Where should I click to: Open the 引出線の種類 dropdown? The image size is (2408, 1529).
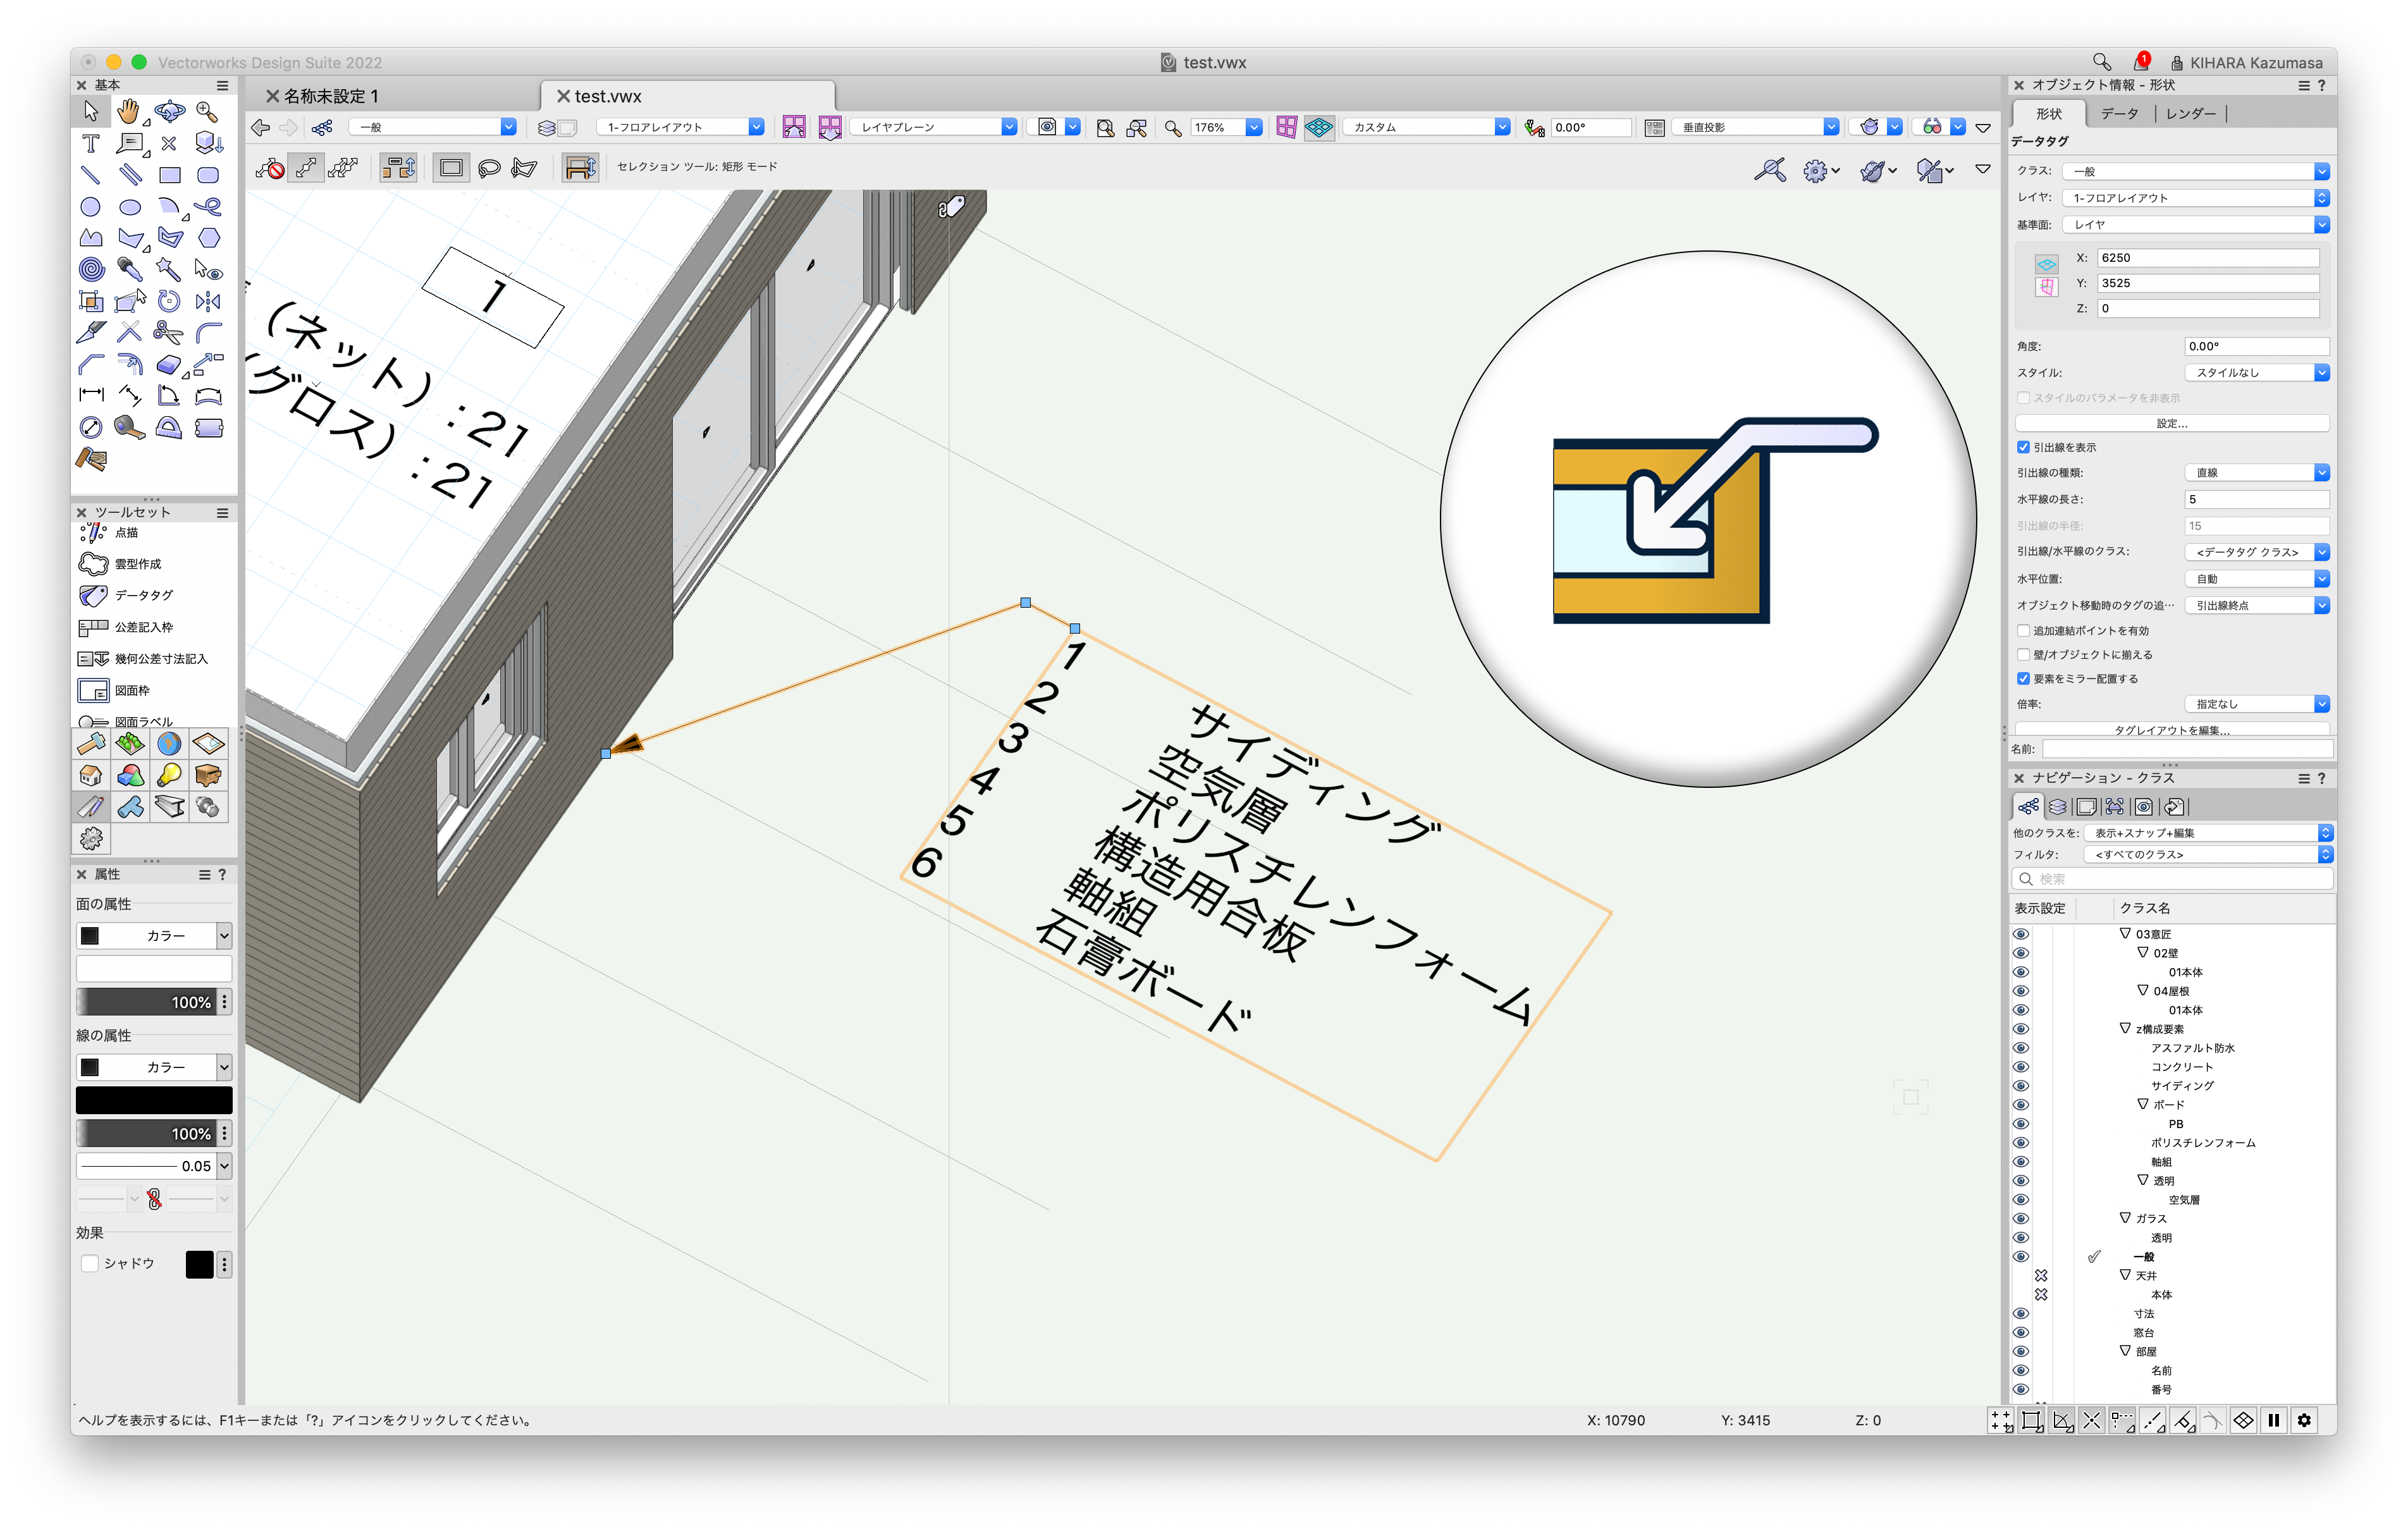[2257, 473]
